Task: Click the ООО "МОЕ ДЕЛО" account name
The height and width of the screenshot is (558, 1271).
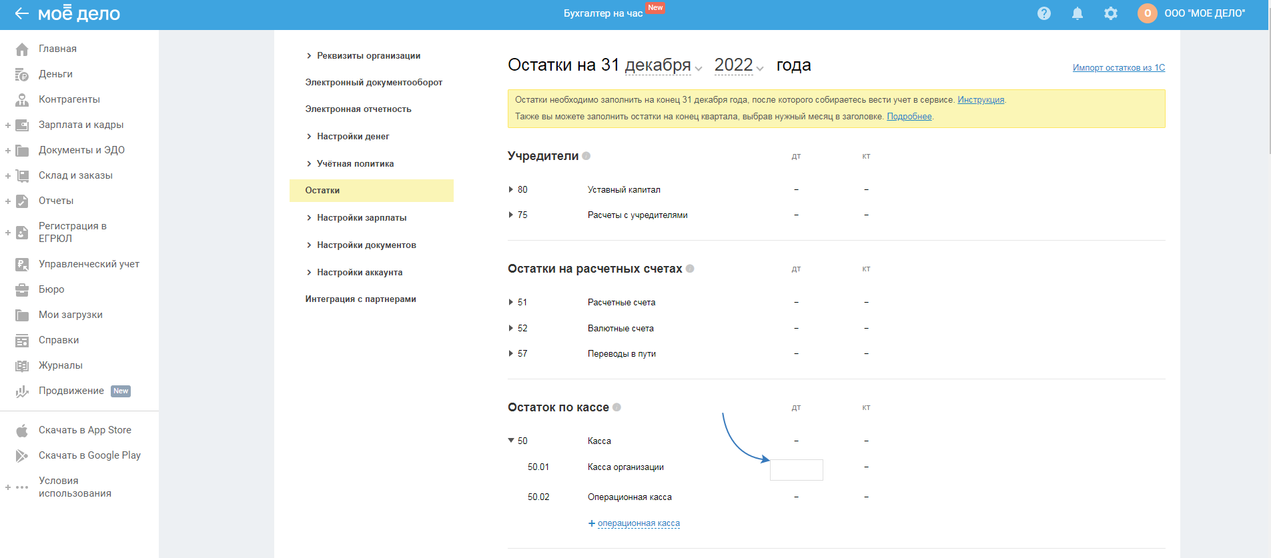Action: click(1205, 13)
